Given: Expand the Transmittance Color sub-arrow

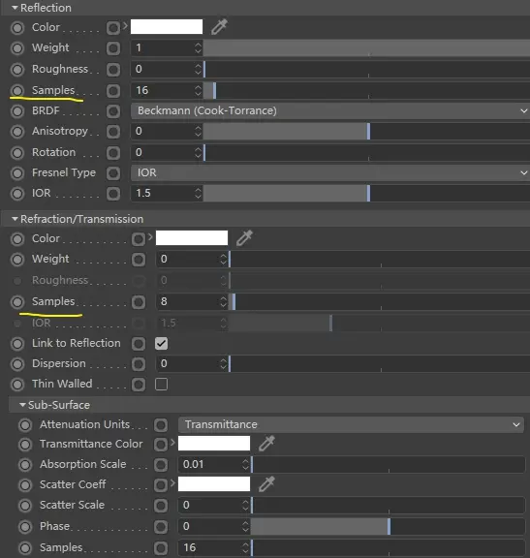Looking at the screenshot, I should (172, 443).
